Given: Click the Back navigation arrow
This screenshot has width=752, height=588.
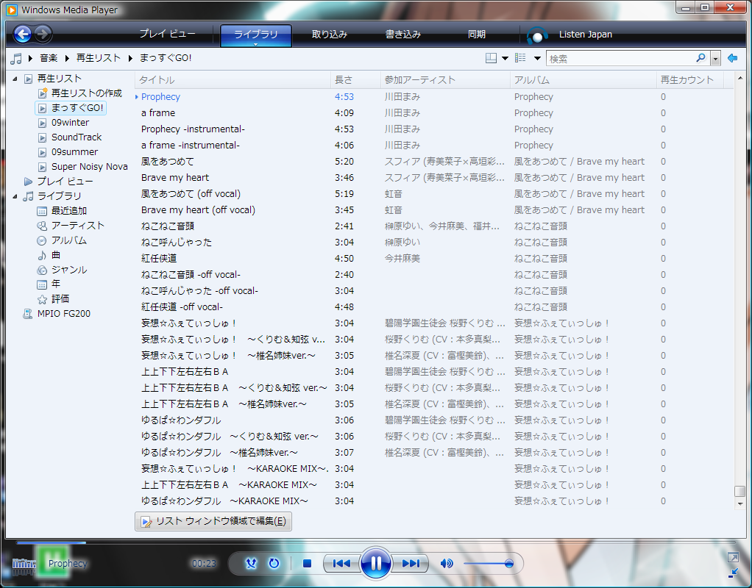Looking at the screenshot, I should click(23, 34).
